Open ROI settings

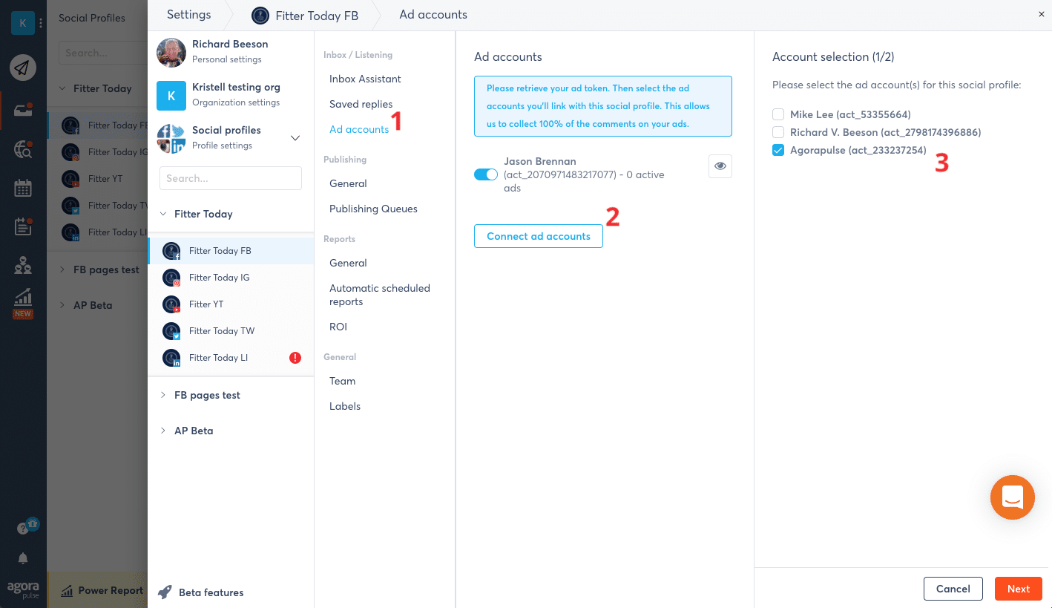pyautogui.click(x=338, y=327)
